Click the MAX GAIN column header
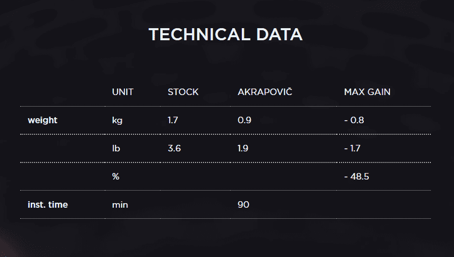 click(367, 92)
